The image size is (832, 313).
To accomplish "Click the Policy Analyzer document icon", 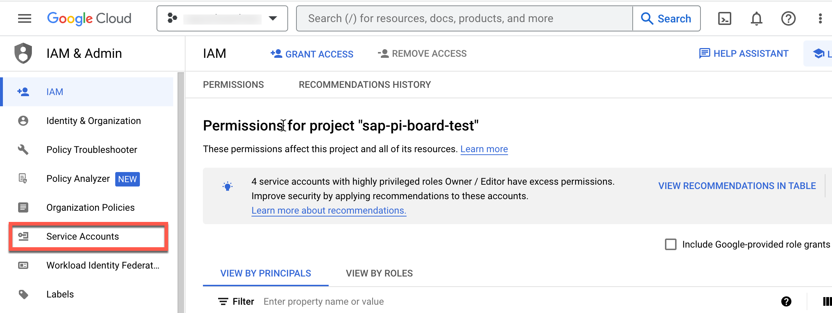I will pos(23,179).
